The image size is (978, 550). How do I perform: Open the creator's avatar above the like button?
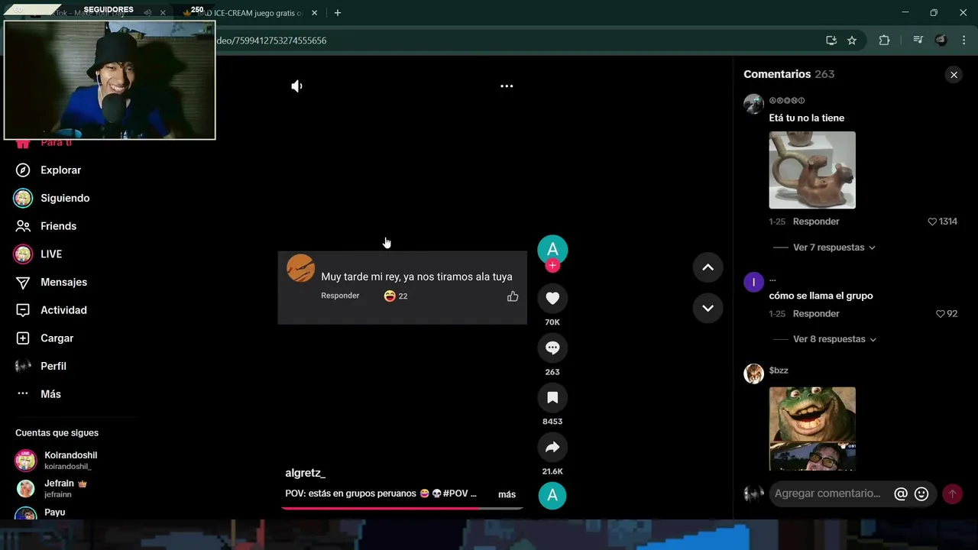[552, 250]
